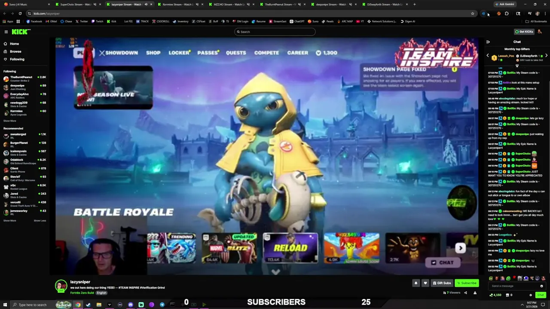
Task: Click Gift Subs button
Action: pos(442,283)
